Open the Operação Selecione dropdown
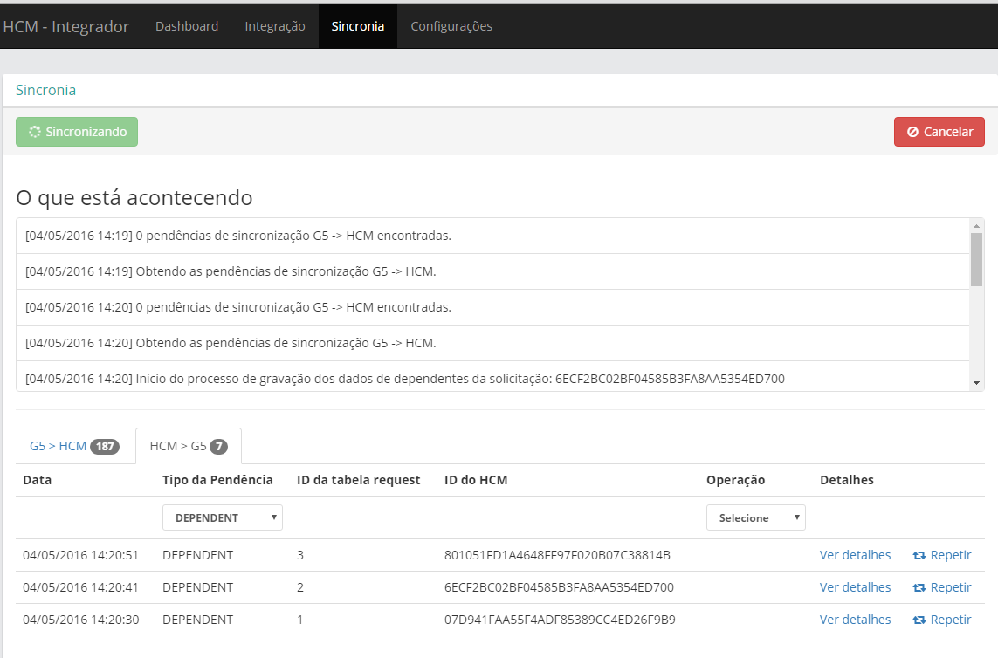 (755, 517)
